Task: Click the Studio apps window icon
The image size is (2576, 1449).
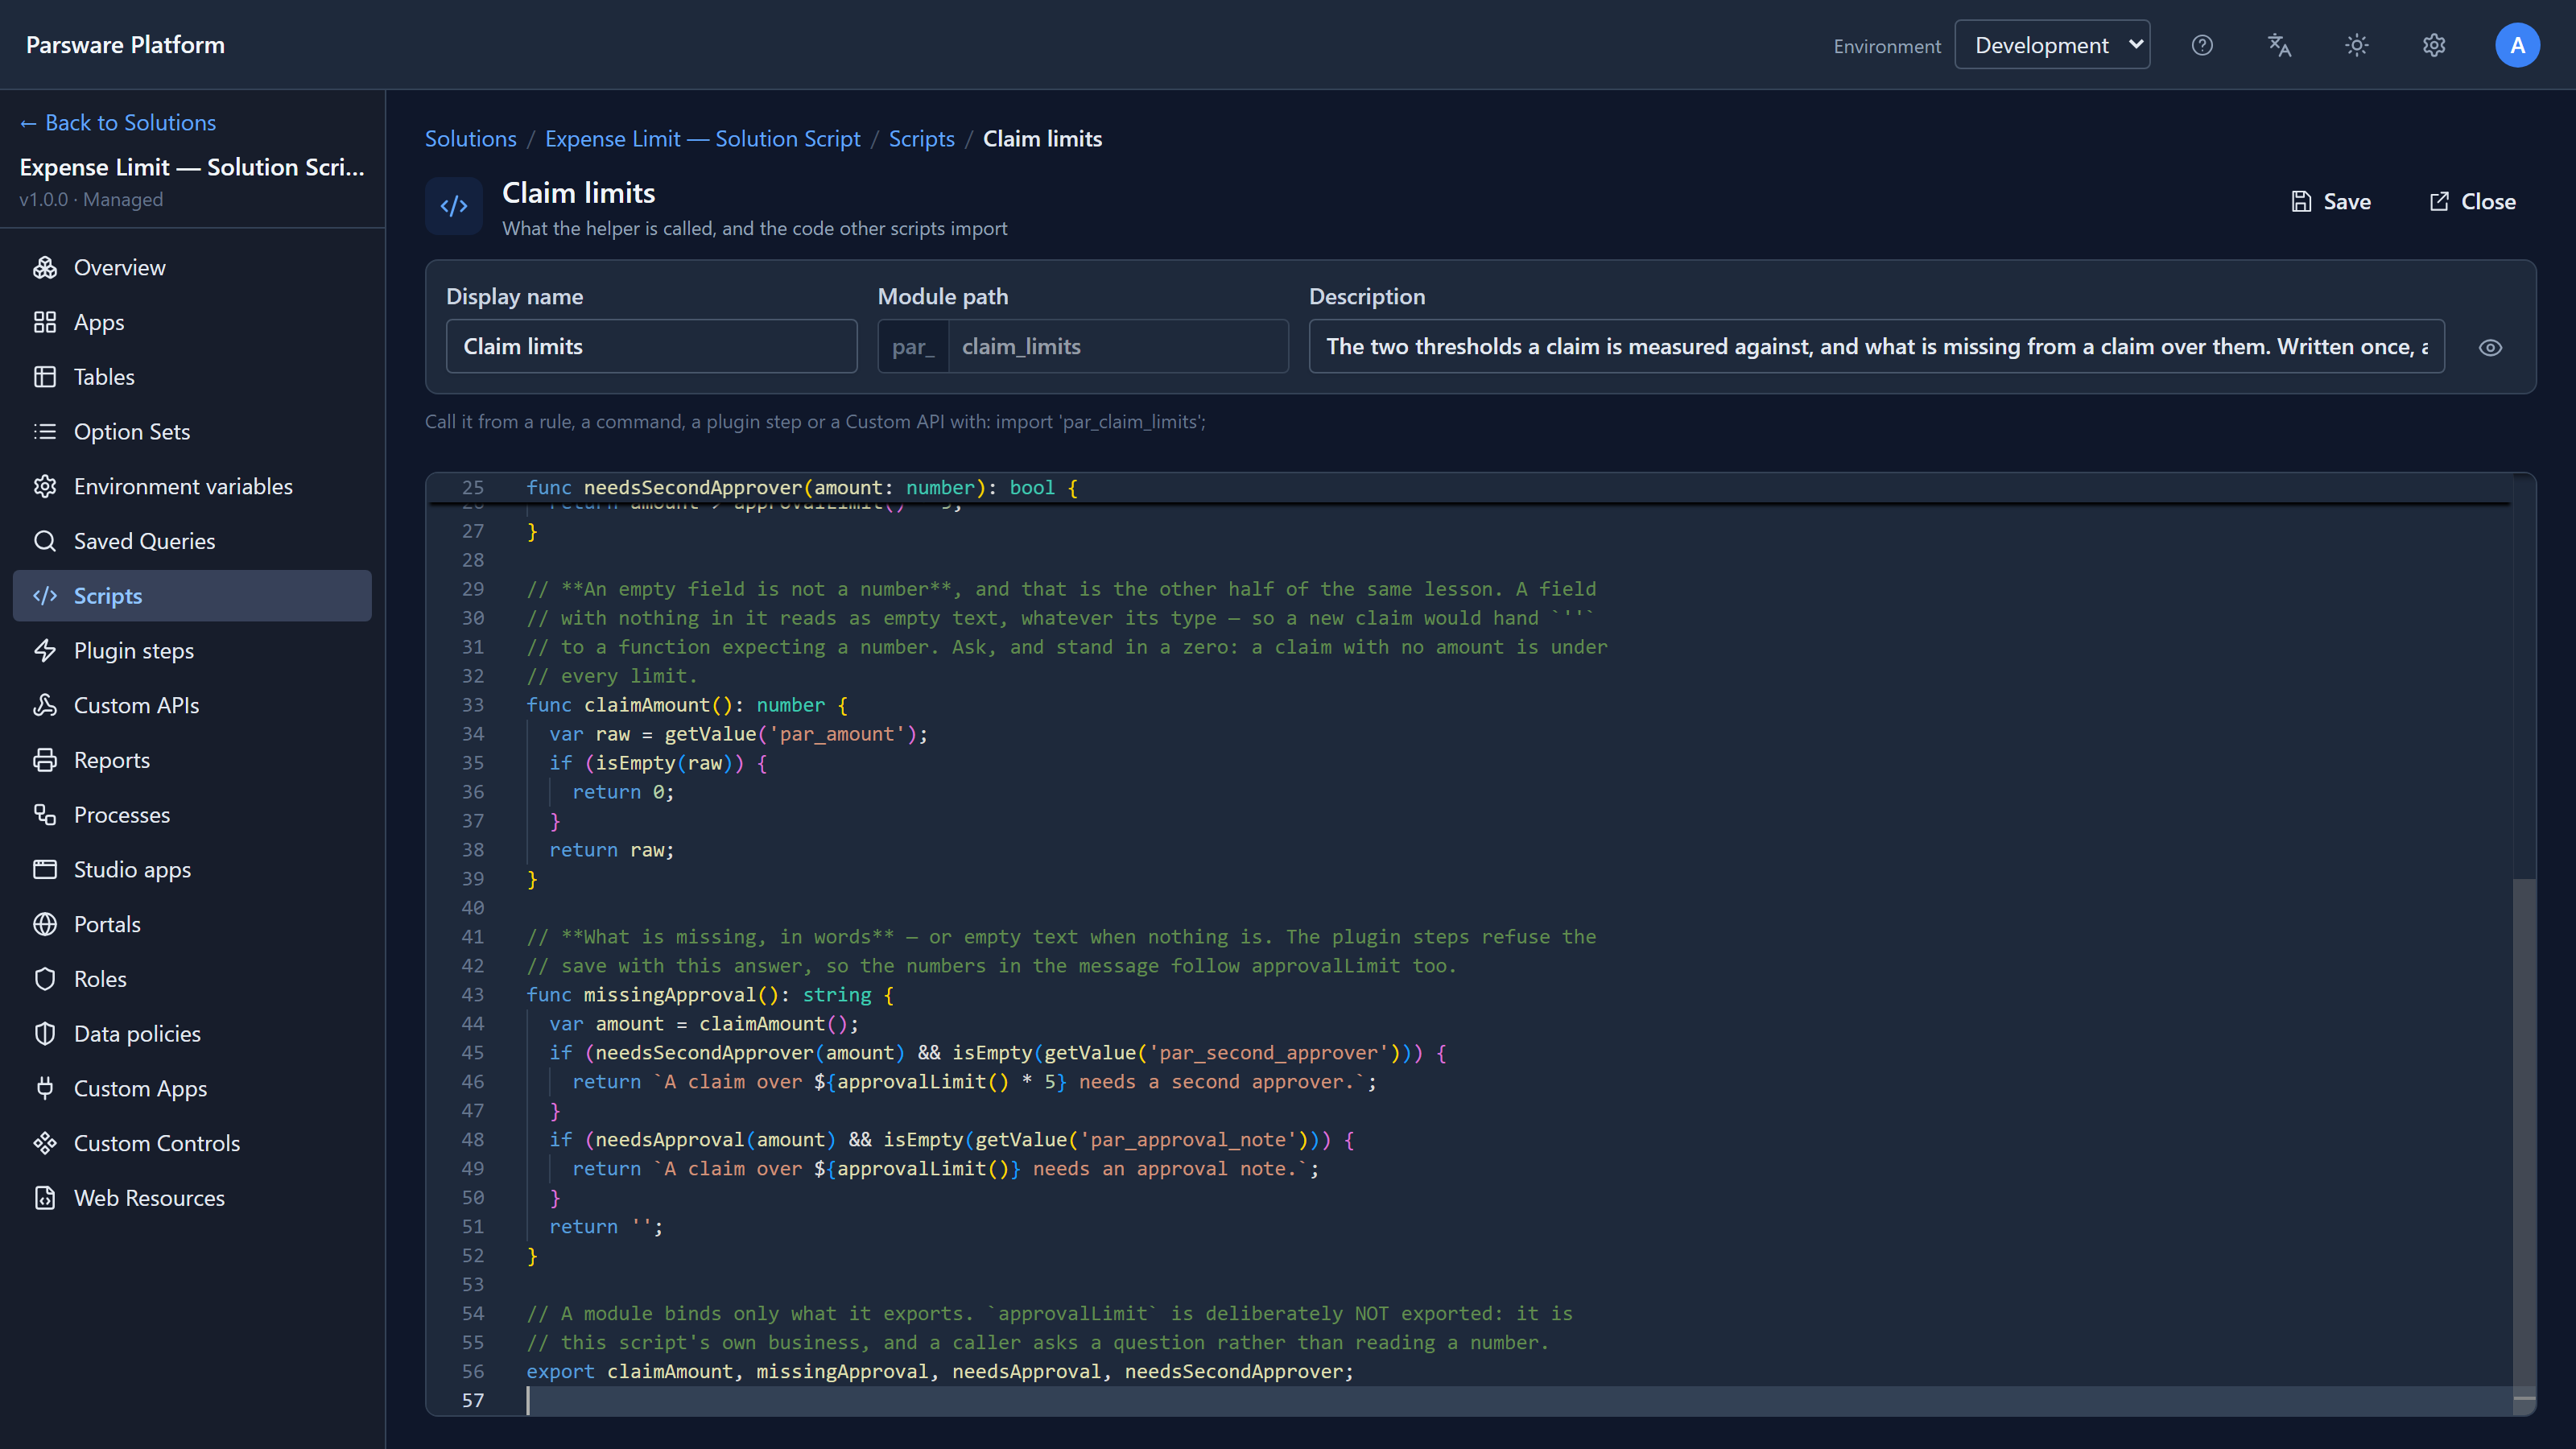Action: pos(45,870)
